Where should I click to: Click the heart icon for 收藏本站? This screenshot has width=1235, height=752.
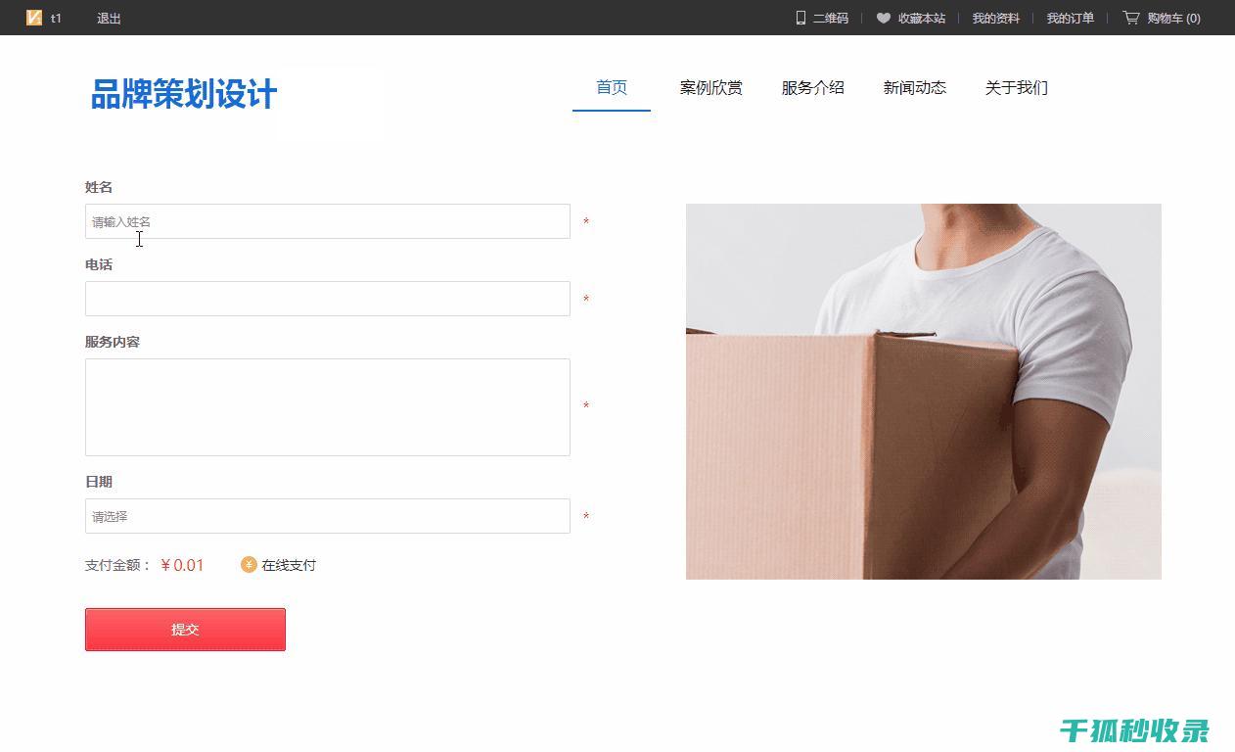click(x=883, y=18)
